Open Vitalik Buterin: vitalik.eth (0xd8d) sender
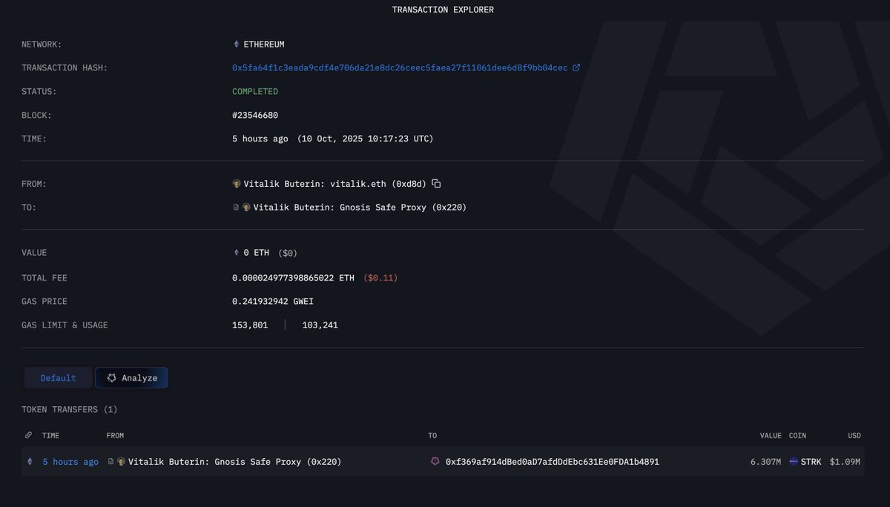Screen dimensions: 890x507 pos(336,184)
